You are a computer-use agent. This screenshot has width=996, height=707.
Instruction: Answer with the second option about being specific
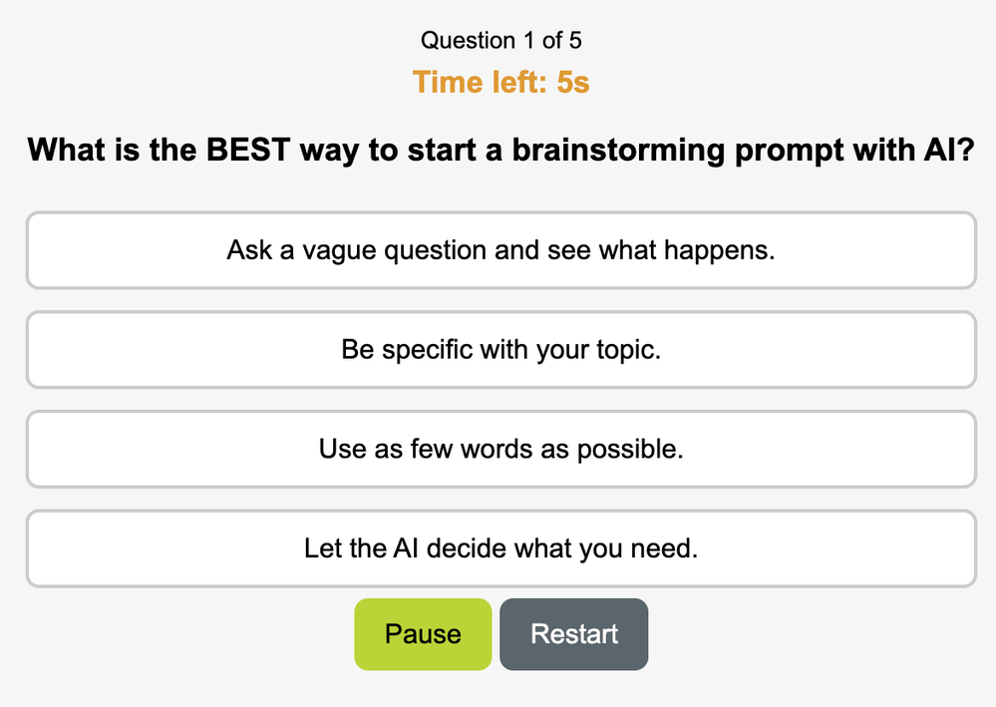500,350
